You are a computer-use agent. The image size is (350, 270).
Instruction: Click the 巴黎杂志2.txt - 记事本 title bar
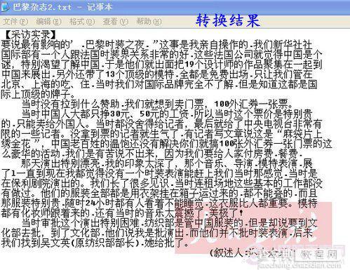click(175, 7)
